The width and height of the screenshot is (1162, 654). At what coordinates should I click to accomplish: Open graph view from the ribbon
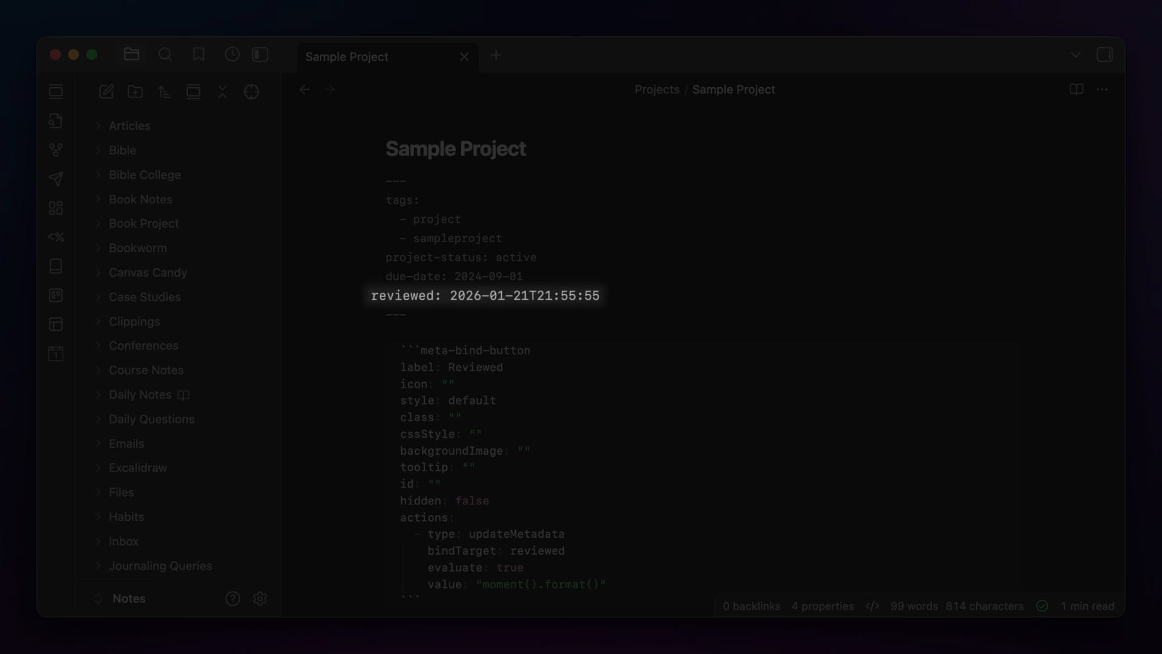[x=56, y=150]
